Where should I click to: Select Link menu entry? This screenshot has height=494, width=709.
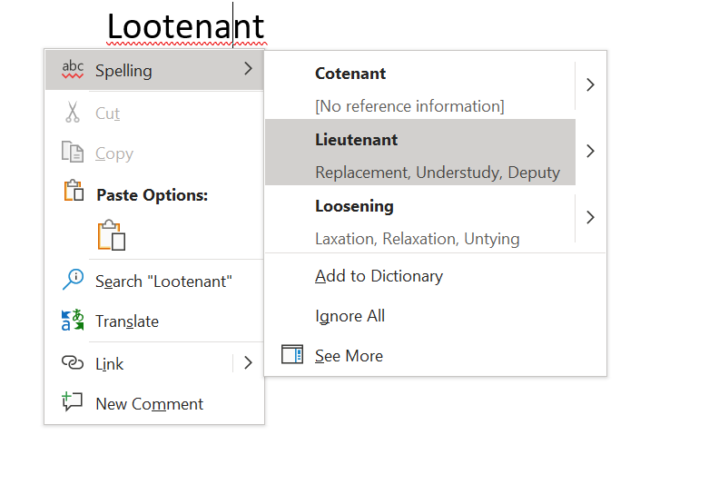coord(139,364)
